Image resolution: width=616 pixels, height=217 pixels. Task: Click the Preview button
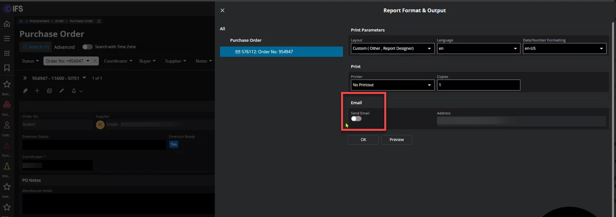397,139
